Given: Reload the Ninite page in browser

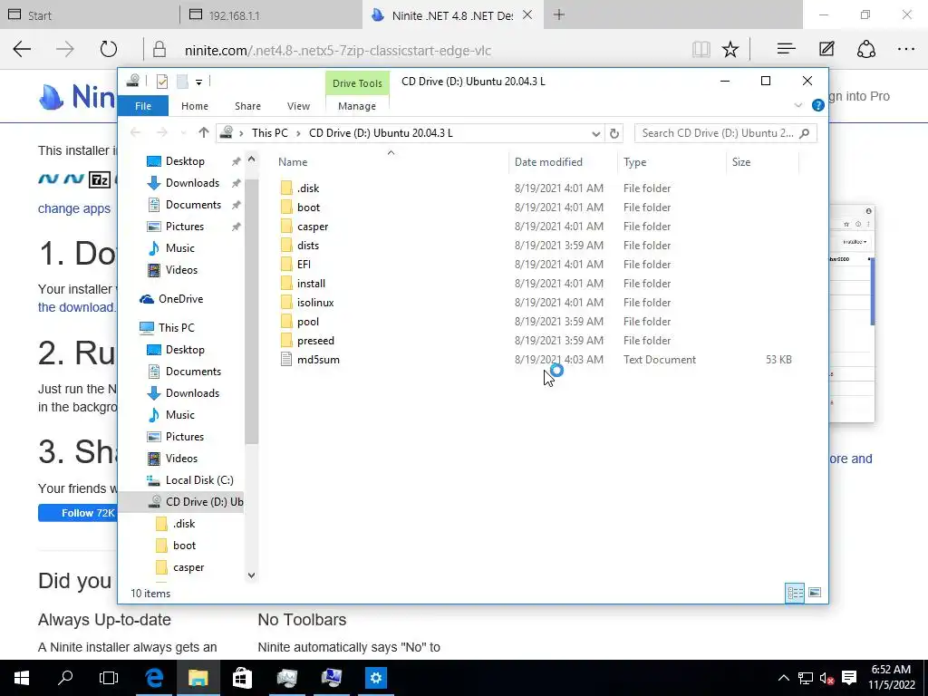Looking at the screenshot, I should pos(109,49).
